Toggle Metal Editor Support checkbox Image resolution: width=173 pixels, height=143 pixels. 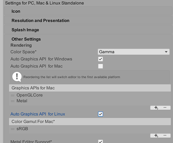point(100,141)
